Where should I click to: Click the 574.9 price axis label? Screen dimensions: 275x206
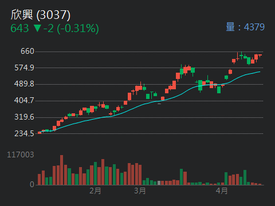tap(24, 68)
